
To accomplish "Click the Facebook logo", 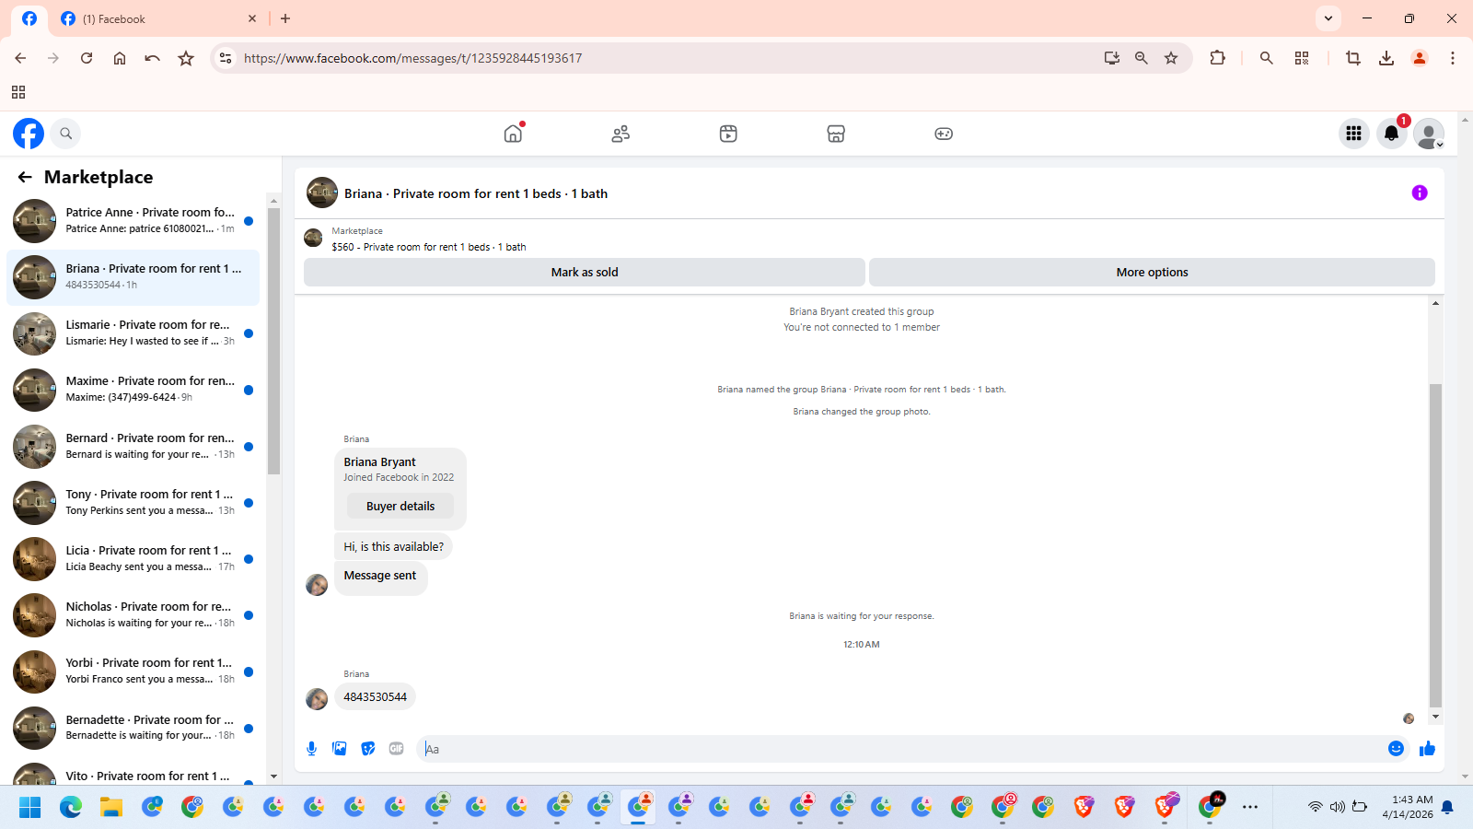I will tap(29, 134).
